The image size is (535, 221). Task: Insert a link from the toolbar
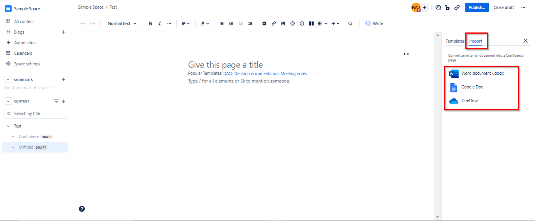(274, 24)
